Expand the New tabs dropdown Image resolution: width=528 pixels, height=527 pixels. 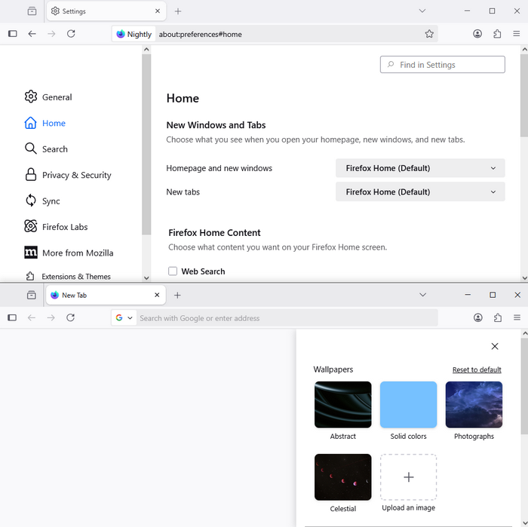coord(420,192)
